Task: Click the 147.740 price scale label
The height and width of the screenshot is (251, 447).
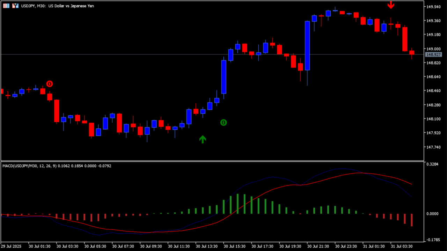Action: (433, 147)
